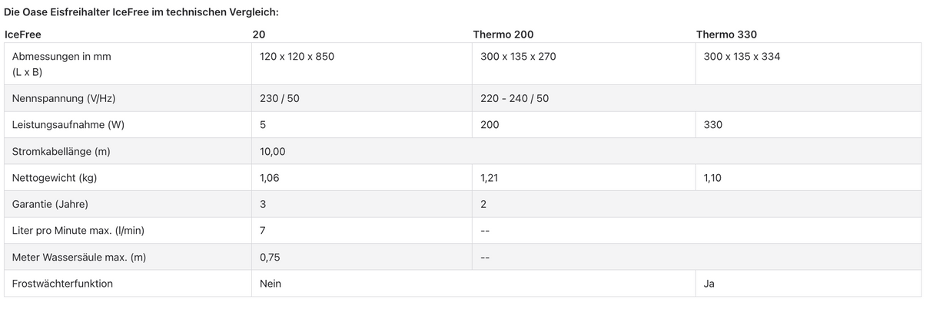Click dimension value 300 x 135 x 270
933x312 pixels.
518,57
